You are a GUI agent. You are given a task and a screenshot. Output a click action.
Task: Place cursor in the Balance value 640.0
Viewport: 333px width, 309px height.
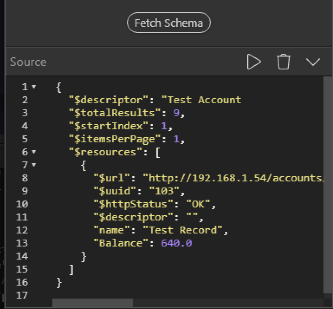coord(177,243)
